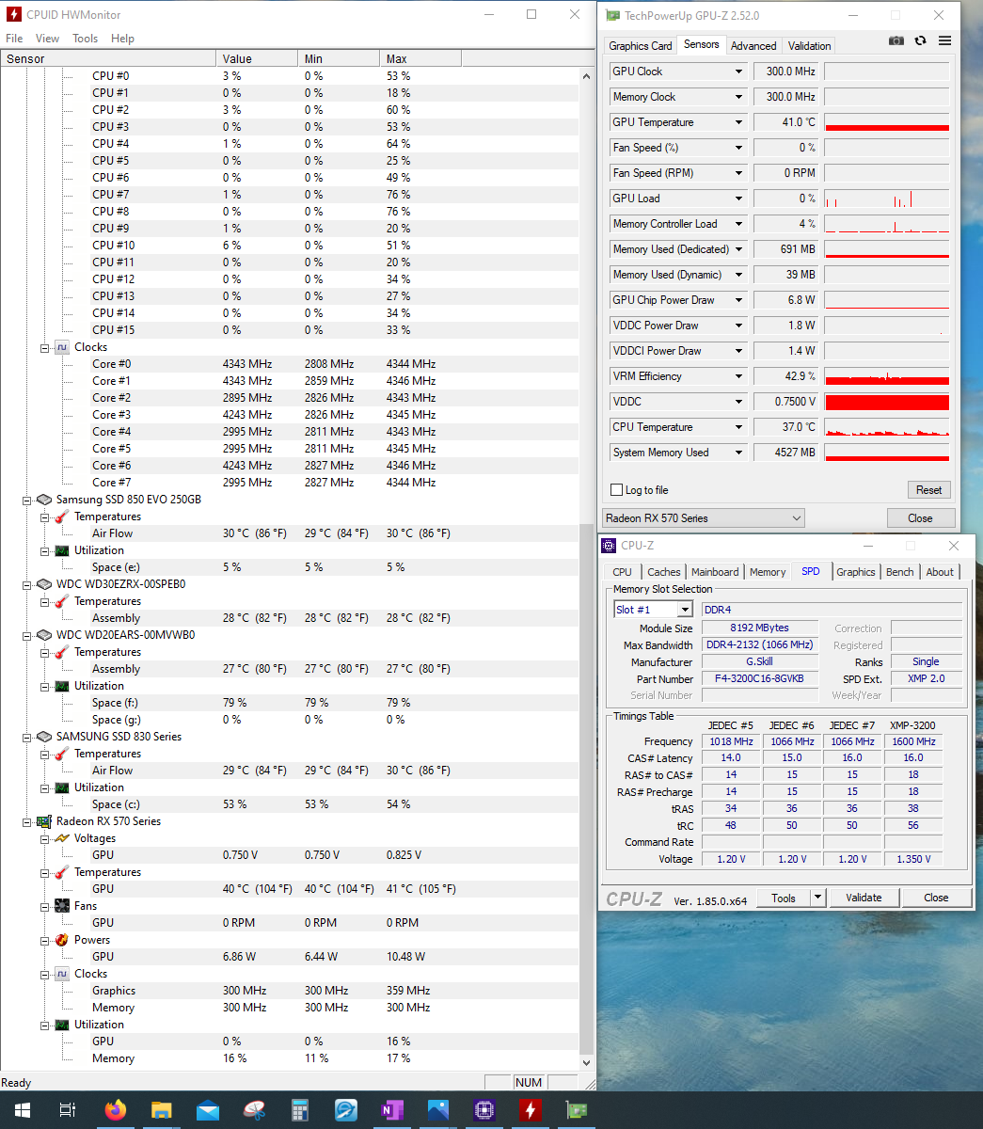Image resolution: width=983 pixels, height=1129 pixels.
Task: Click the GPU-Z refresh arrows icon
Action: coord(921,41)
